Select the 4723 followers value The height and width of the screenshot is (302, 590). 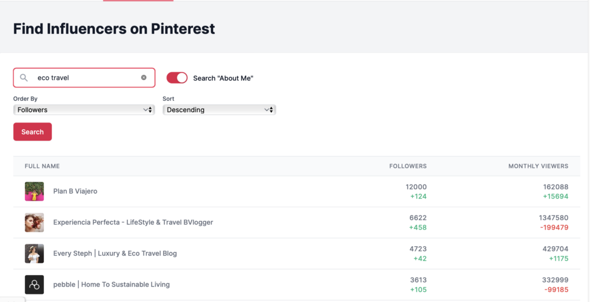pyautogui.click(x=418, y=249)
